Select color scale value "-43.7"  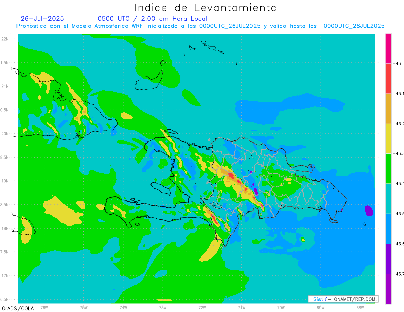[399, 274]
